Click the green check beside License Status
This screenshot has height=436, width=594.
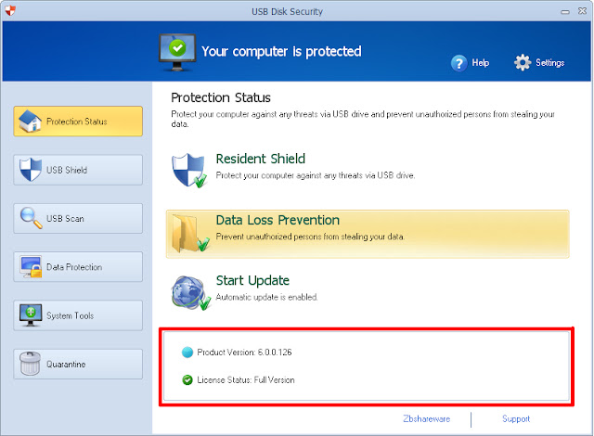tap(187, 380)
